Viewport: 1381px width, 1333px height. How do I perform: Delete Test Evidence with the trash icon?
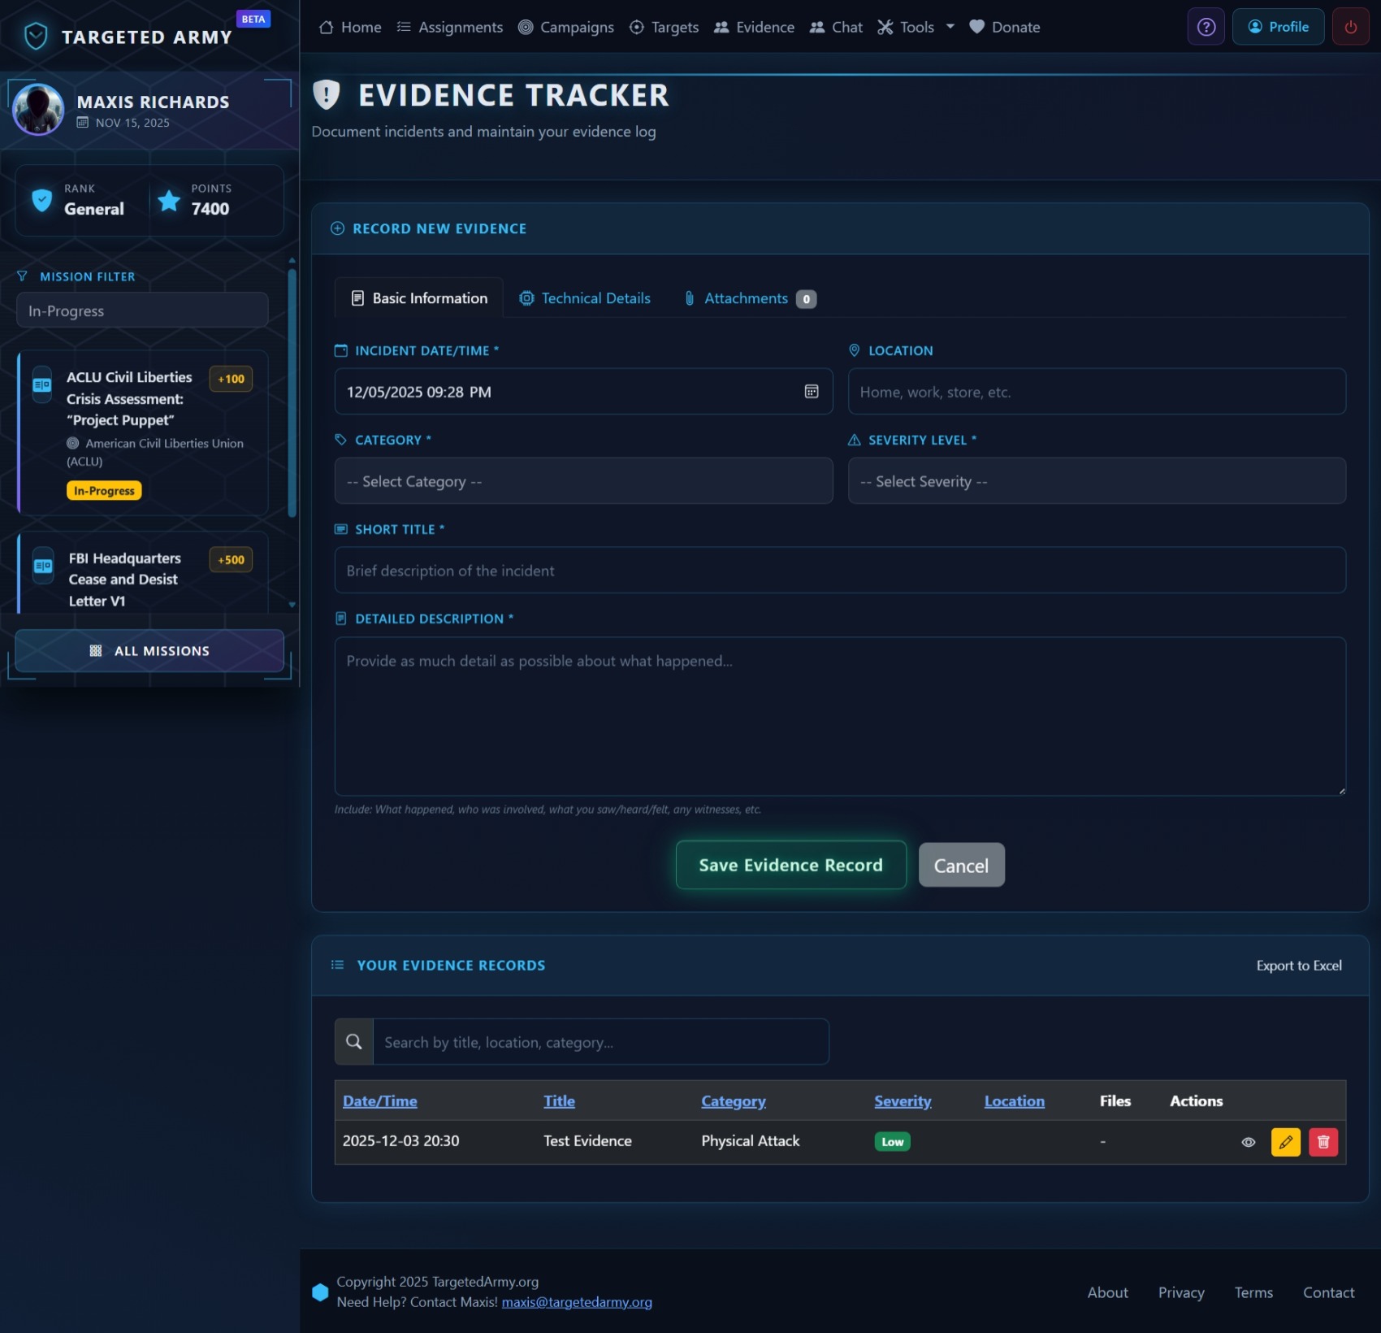(1323, 1142)
